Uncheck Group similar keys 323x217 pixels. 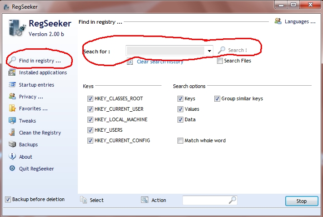click(x=217, y=98)
